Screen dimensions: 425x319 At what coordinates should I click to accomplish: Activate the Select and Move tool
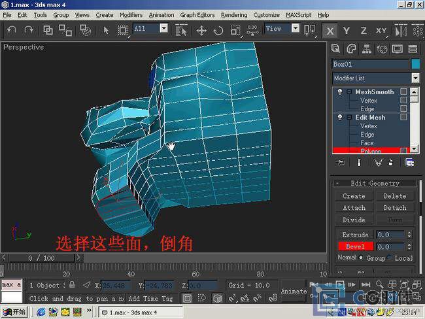[x=201, y=31]
